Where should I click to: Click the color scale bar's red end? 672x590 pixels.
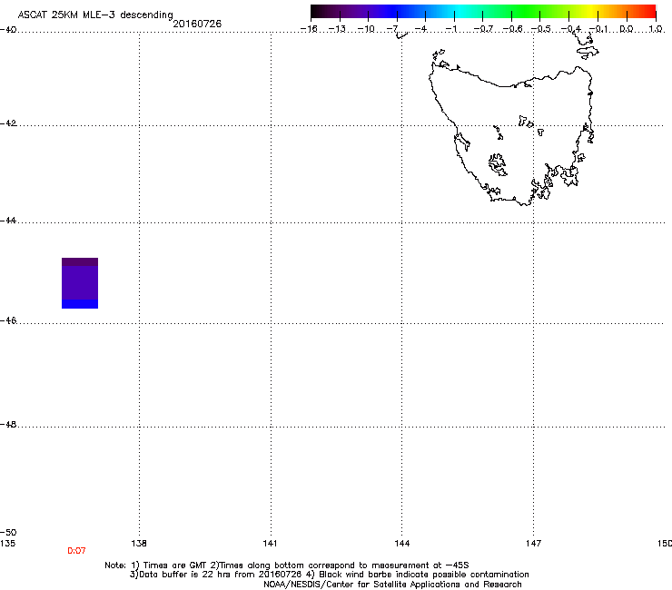pyautogui.click(x=647, y=12)
